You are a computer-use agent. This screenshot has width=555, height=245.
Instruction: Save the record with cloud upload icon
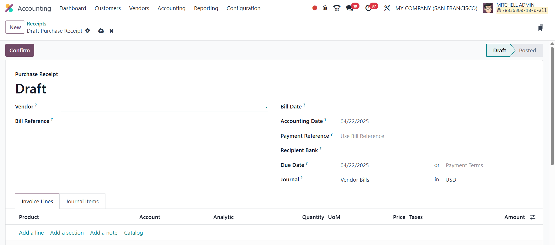tap(101, 31)
